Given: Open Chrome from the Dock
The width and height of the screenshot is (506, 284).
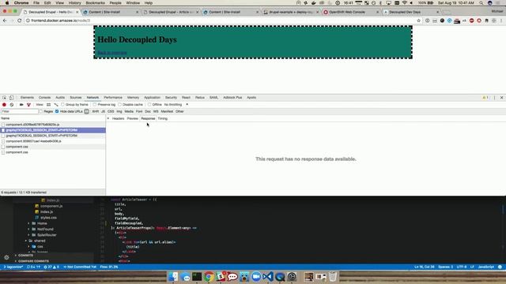Looking at the screenshot, I should pos(209,277).
